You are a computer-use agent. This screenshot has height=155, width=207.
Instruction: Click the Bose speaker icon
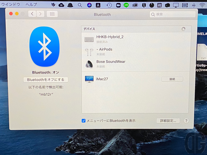pyautogui.click(x=89, y=64)
